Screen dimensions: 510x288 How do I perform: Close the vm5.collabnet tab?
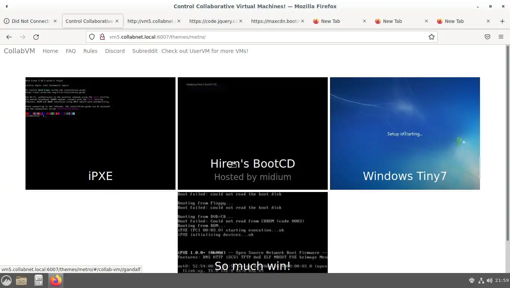(179, 21)
